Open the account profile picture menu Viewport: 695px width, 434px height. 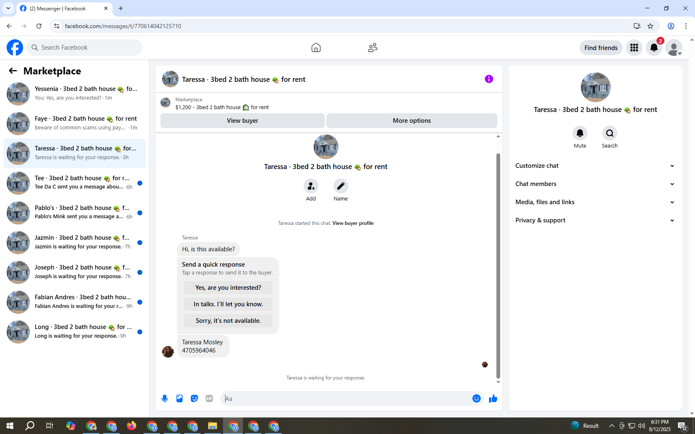click(x=674, y=48)
